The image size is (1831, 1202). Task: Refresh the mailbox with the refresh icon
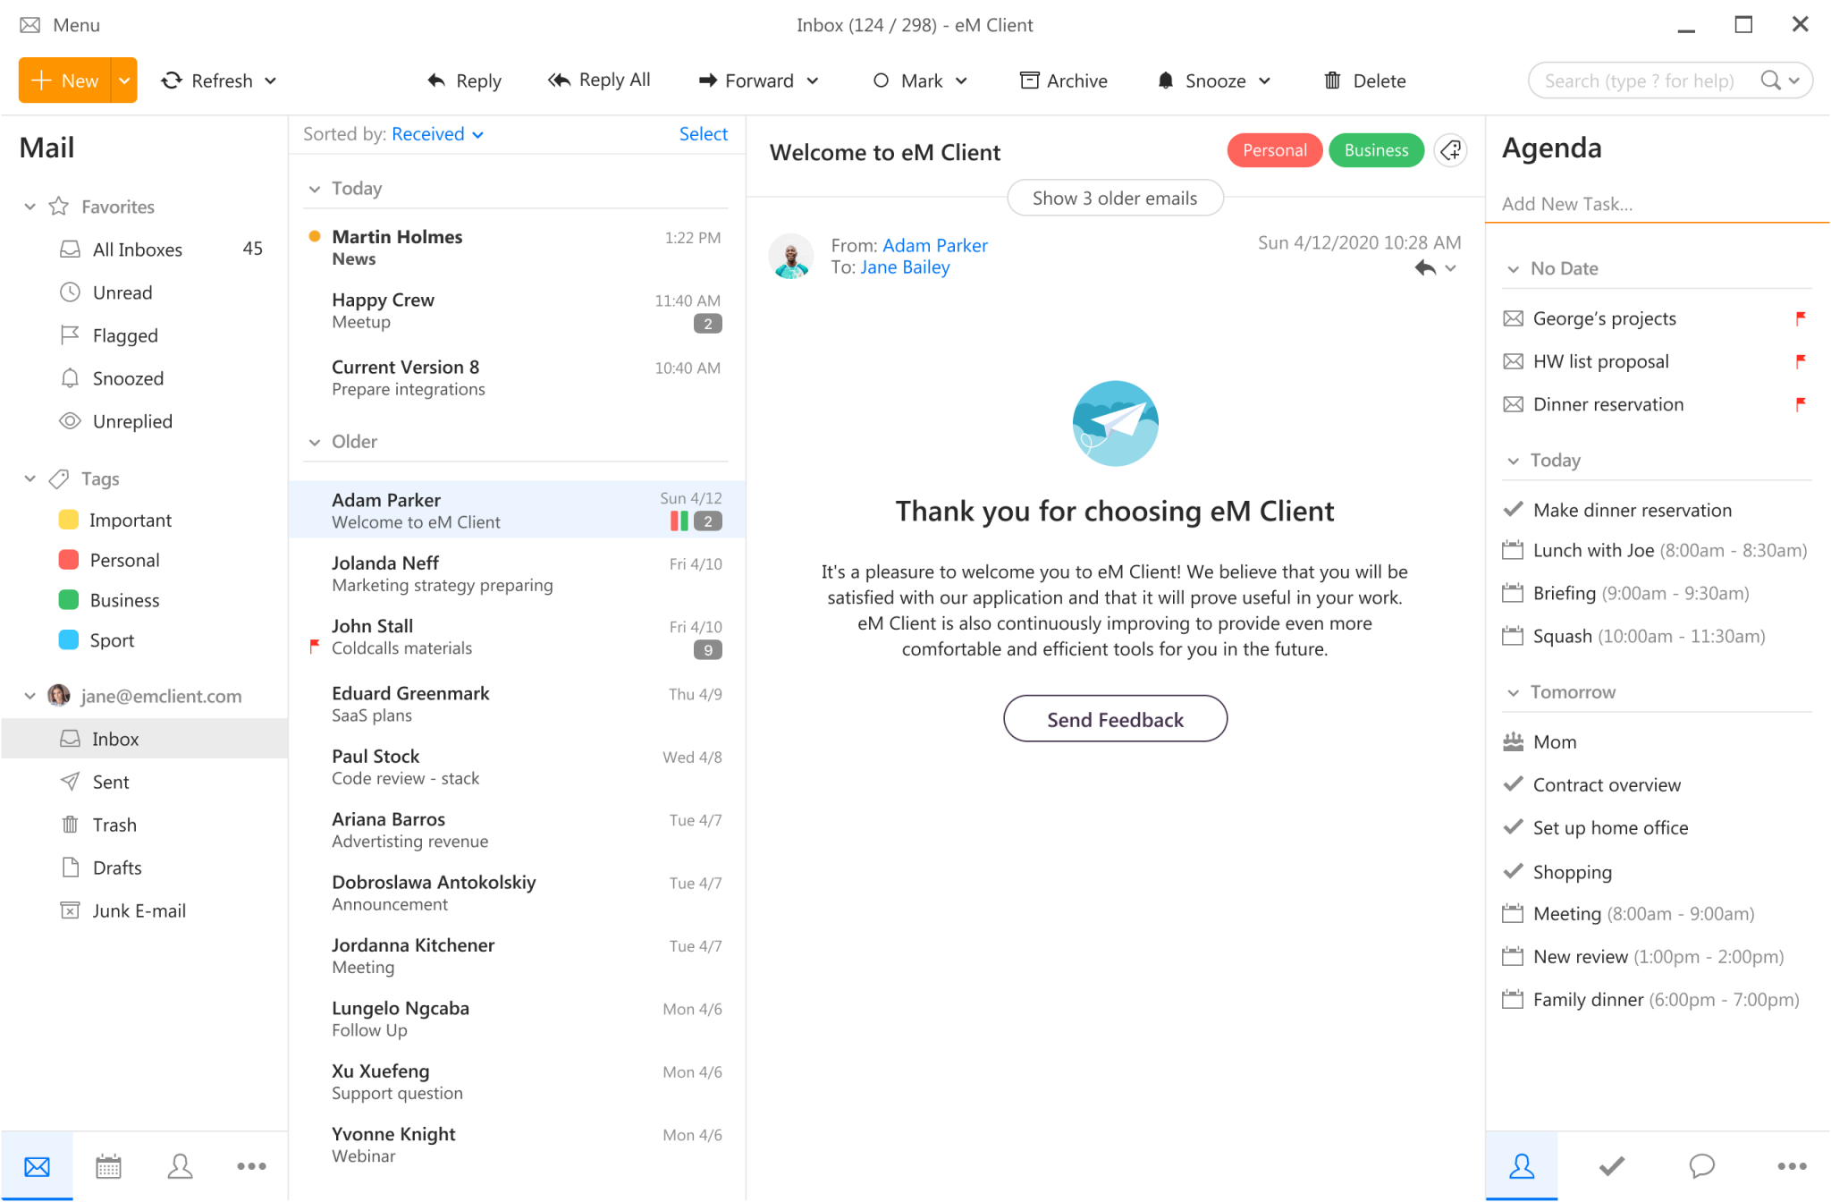[173, 80]
